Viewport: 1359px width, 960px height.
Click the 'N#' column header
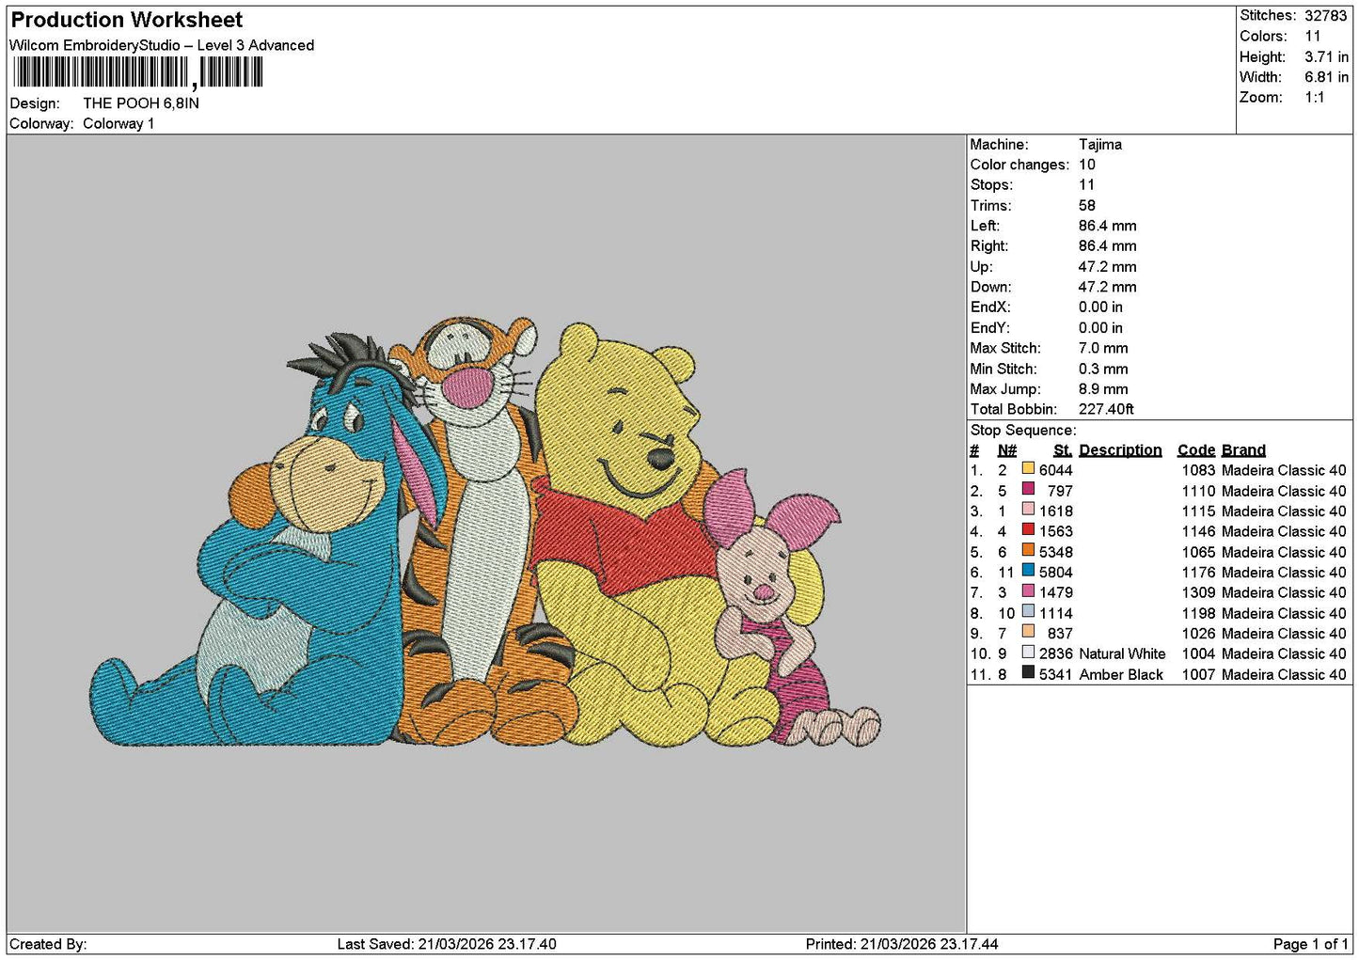pyautogui.click(x=1007, y=450)
